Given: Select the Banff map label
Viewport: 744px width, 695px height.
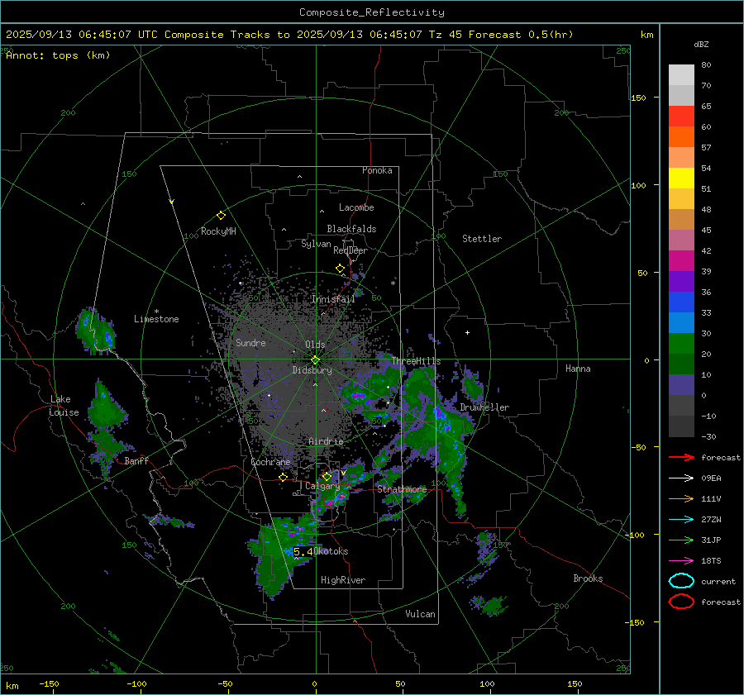Looking at the screenshot, I should (136, 461).
